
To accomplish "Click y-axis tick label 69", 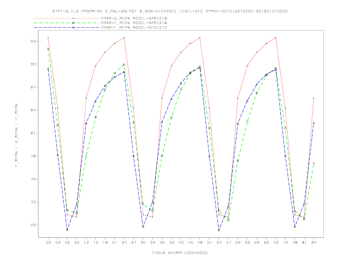I will (33, 225).
